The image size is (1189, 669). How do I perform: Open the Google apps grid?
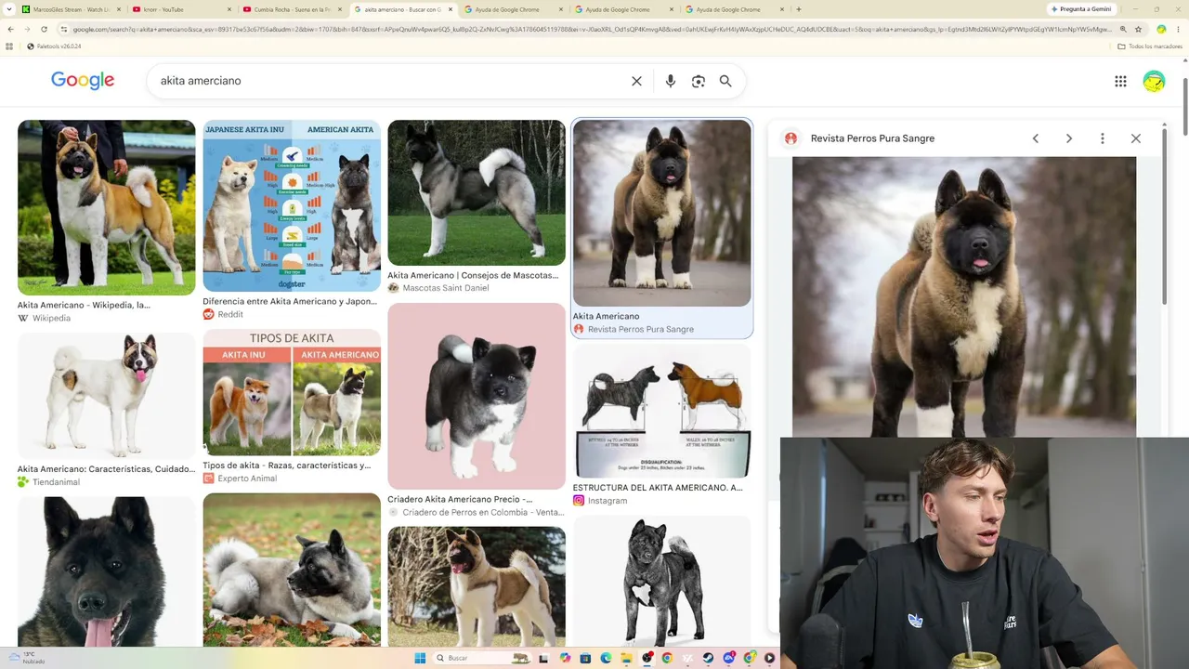(x=1120, y=81)
